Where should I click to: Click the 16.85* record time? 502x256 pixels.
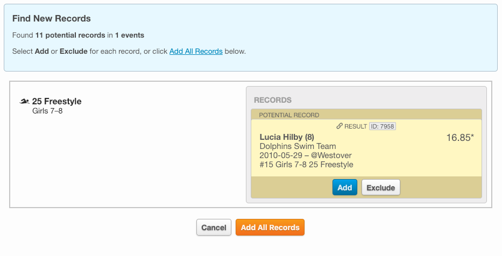(460, 138)
